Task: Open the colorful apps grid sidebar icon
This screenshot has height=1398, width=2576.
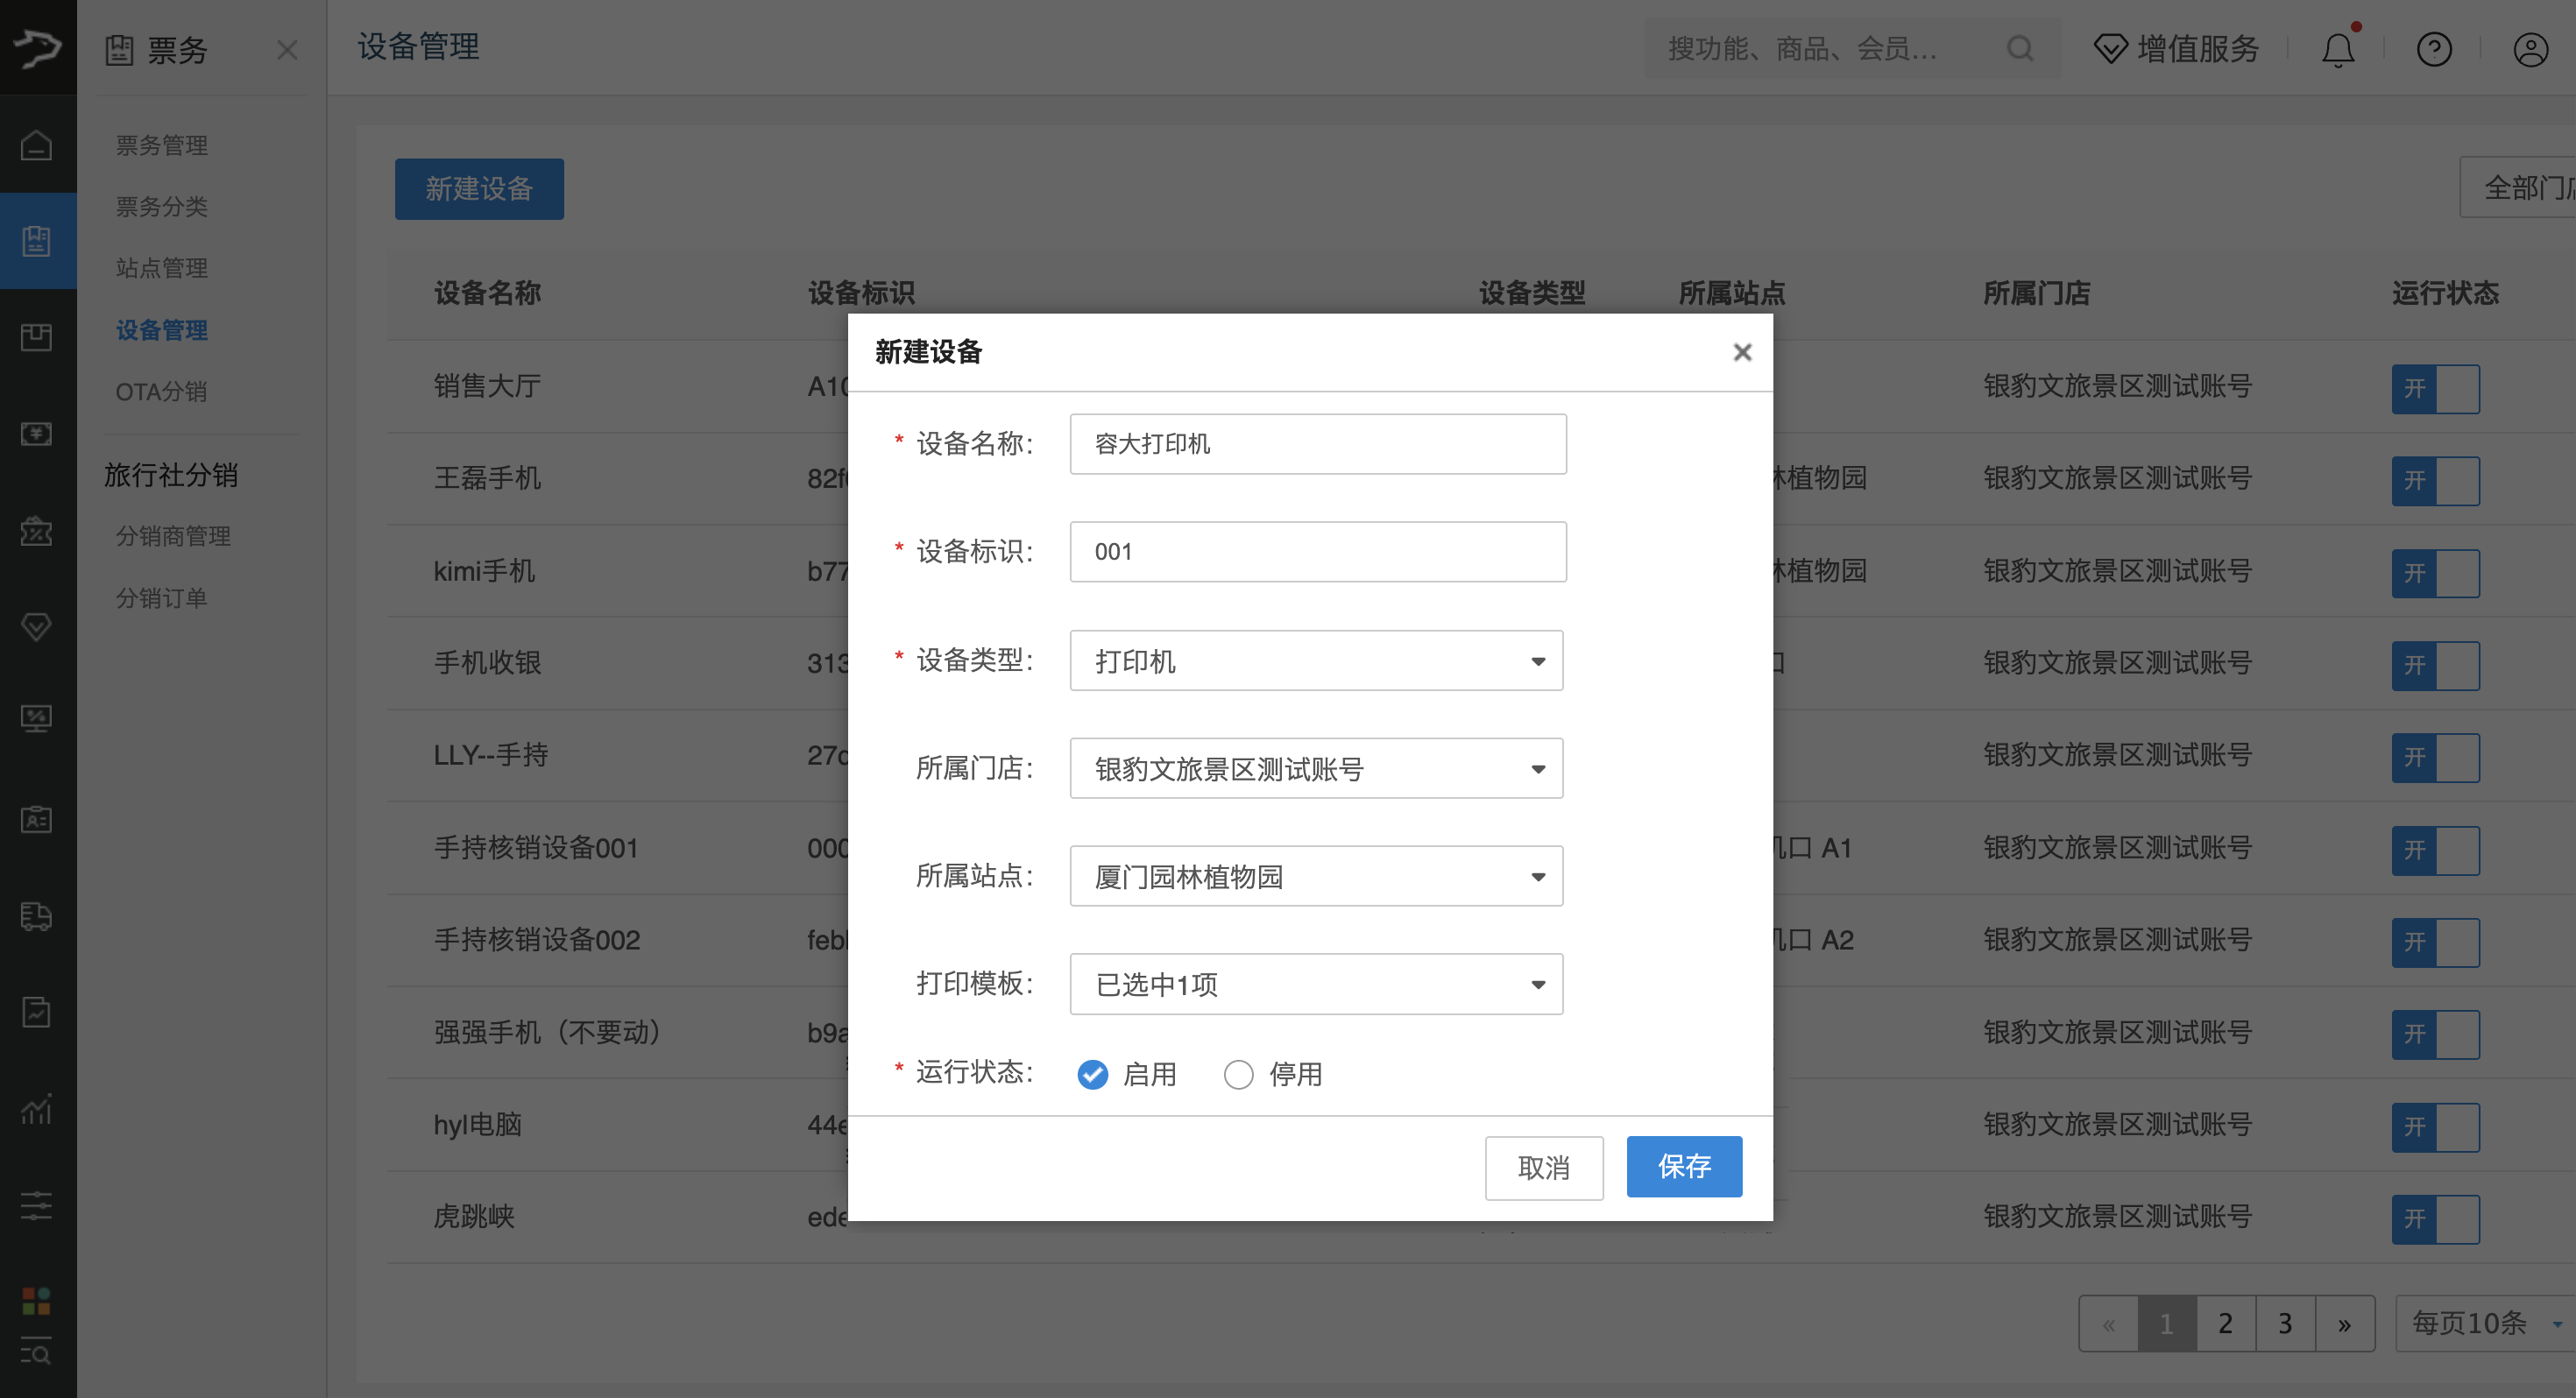Action: point(36,1300)
